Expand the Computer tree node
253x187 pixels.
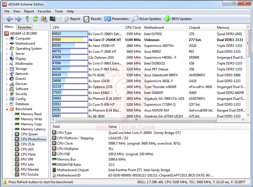[x=7, y=39]
